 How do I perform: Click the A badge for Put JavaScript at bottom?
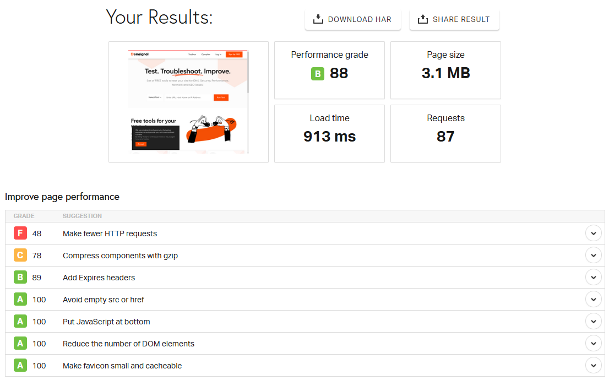tap(20, 321)
